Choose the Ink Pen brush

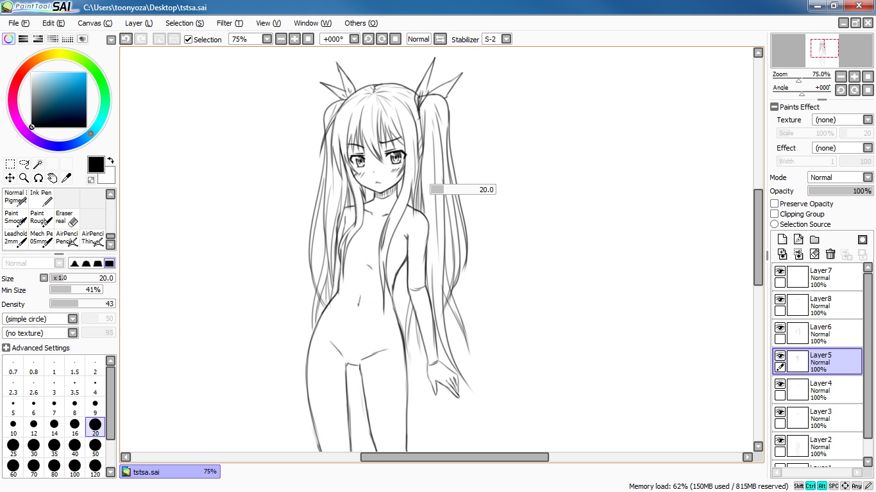point(41,198)
